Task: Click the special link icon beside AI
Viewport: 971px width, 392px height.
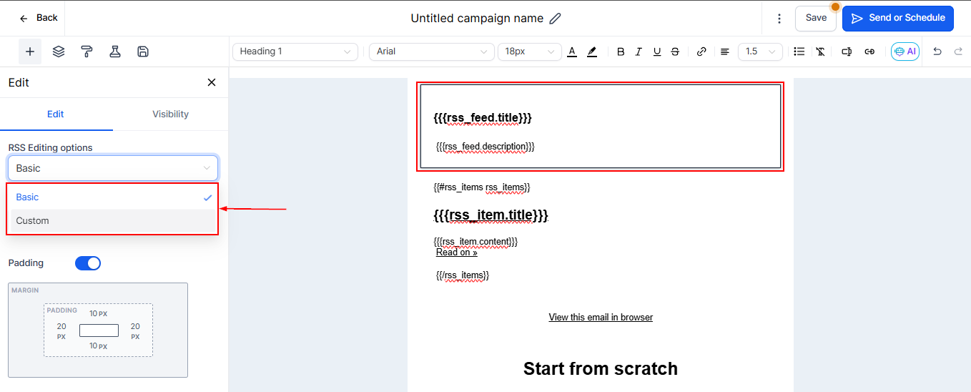Action: click(x=869, y=52)
